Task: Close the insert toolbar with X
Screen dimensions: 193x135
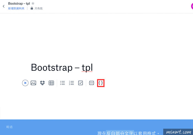Action: [x=25, y=83]
